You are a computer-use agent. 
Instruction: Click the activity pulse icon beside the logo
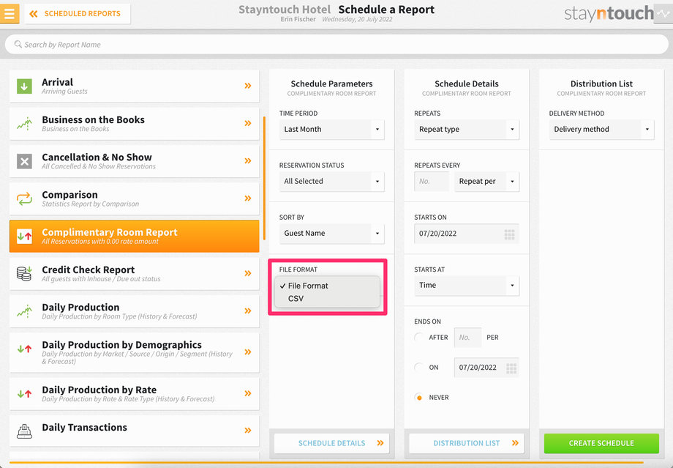point(663,14)
